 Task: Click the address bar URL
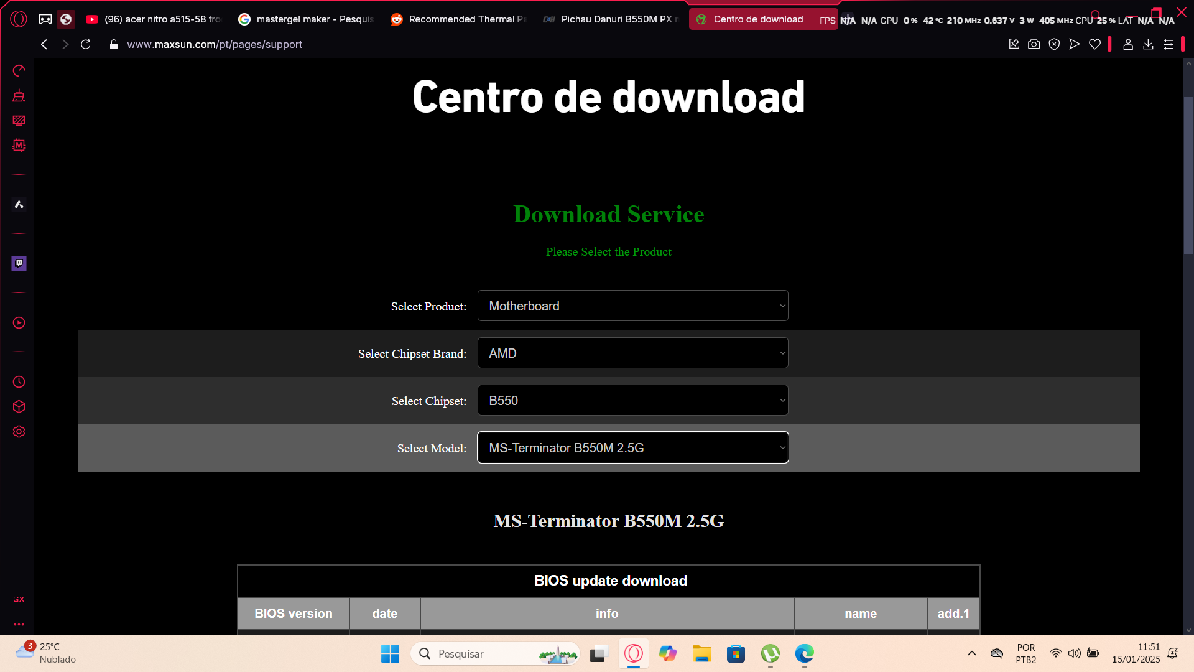tap(215, 44)
